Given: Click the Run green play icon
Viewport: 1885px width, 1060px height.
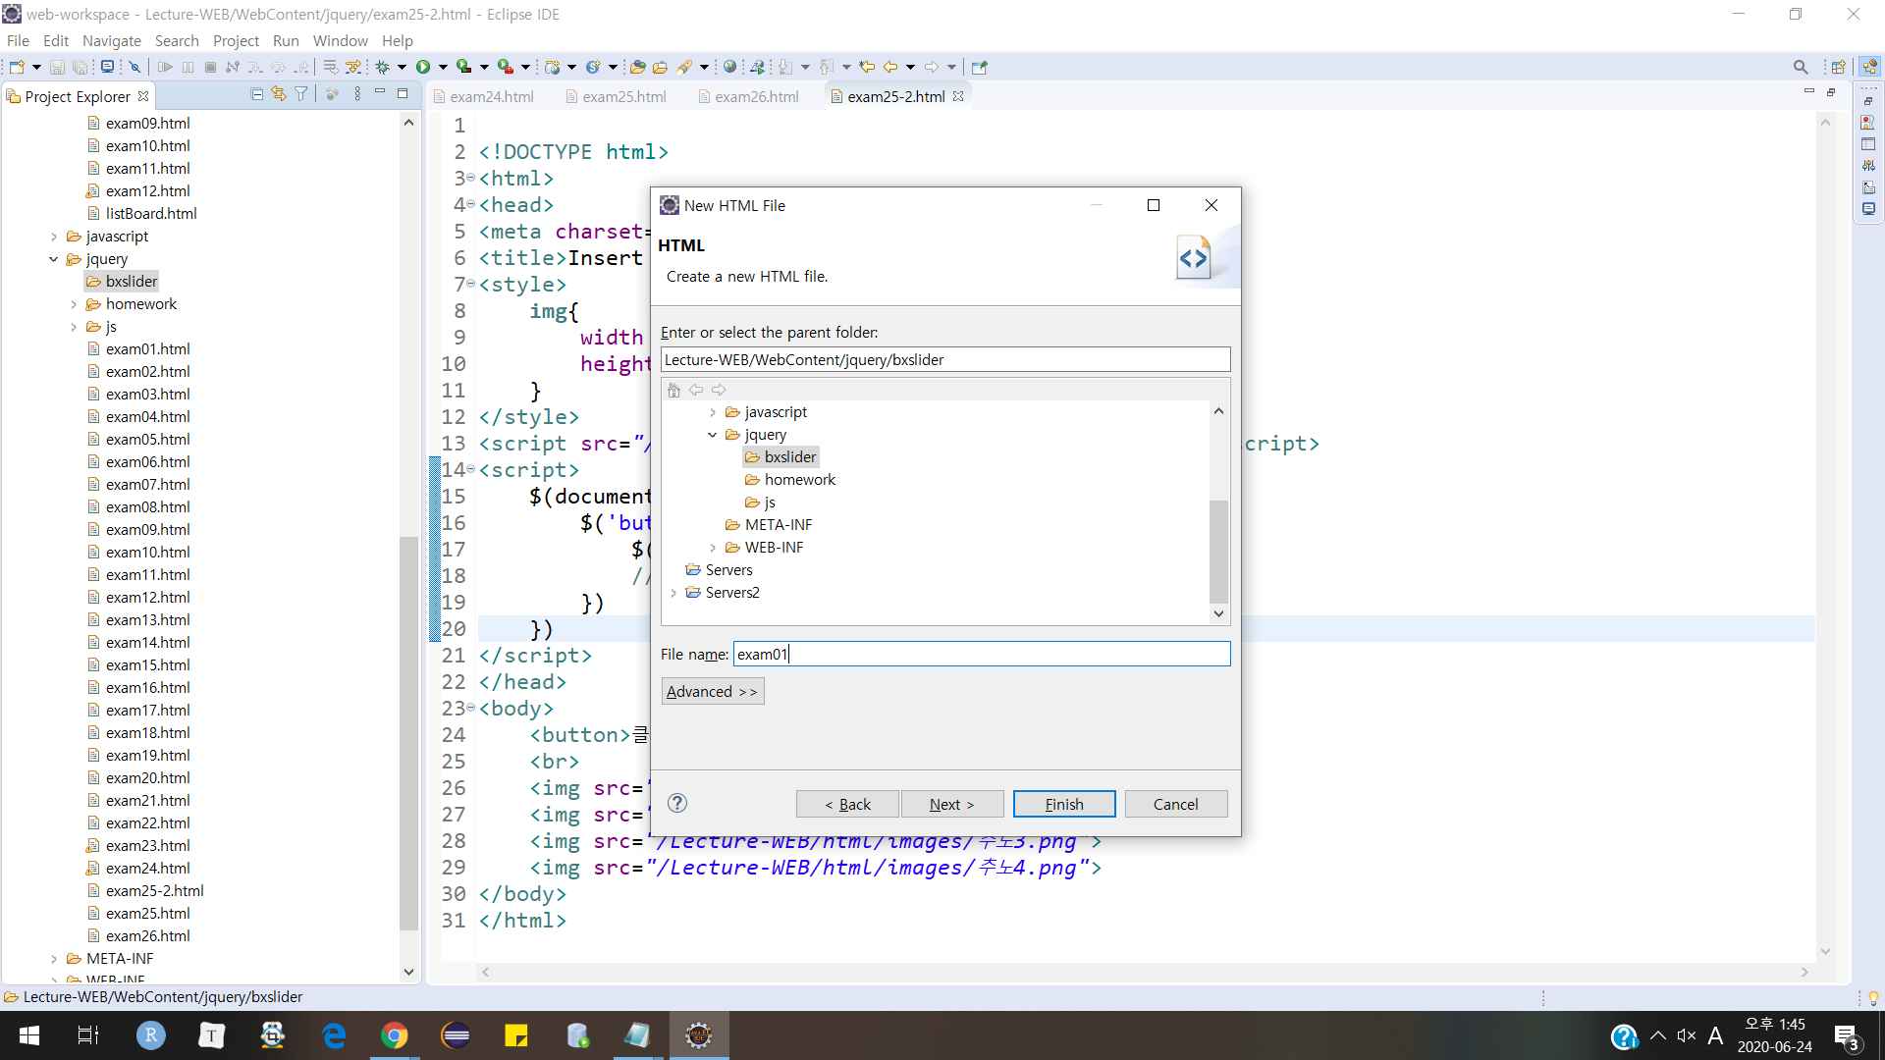Looking at the screenshot, I should [x=423, y=67].
